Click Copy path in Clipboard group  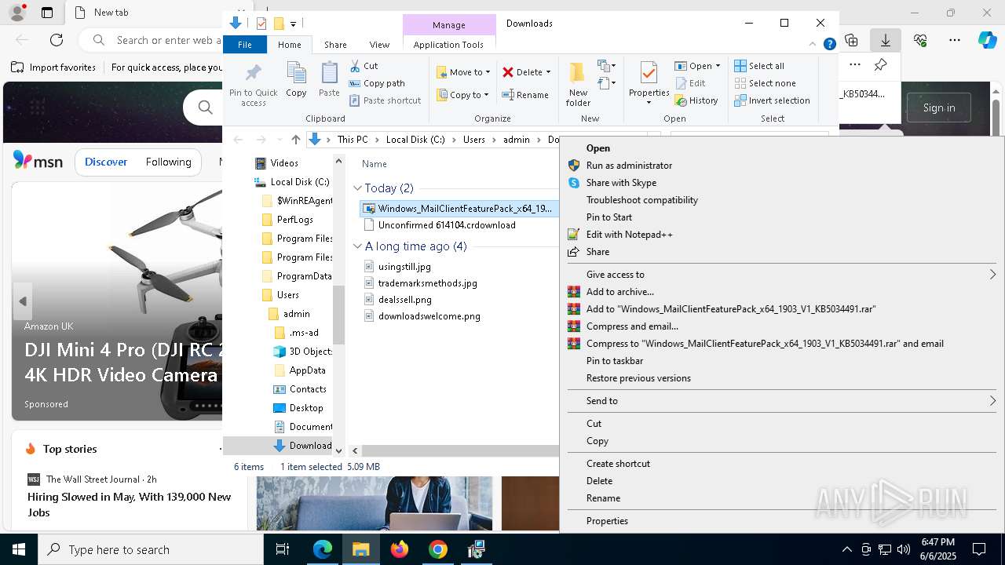coord(377,83)
